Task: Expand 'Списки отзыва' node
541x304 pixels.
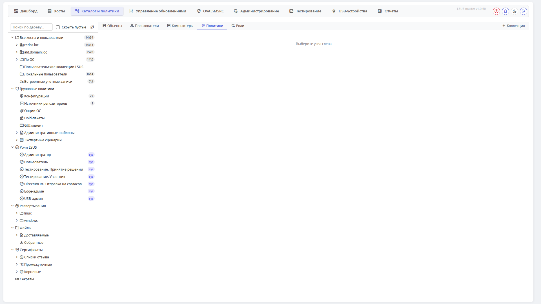Action: click(17, 257)
